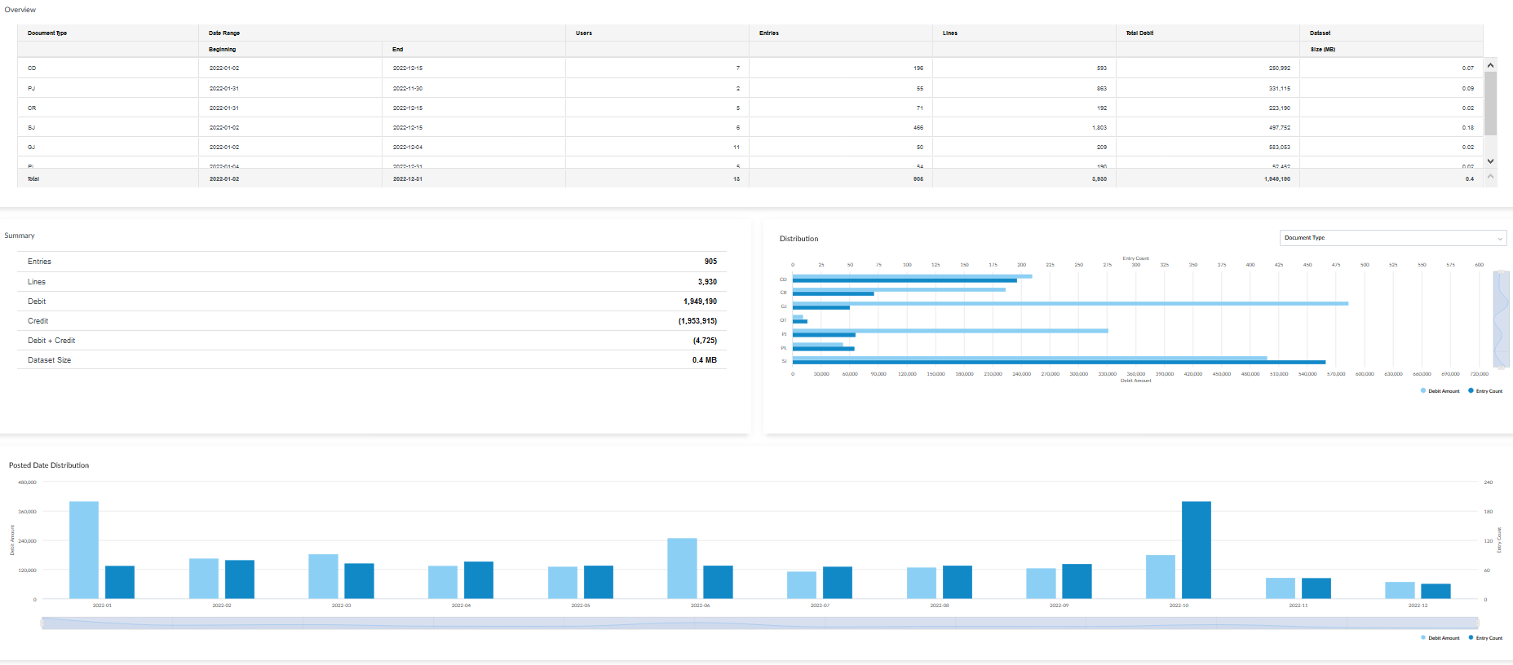Click the dropdown chevron in Distribution panel

(x=1499, y=239)
